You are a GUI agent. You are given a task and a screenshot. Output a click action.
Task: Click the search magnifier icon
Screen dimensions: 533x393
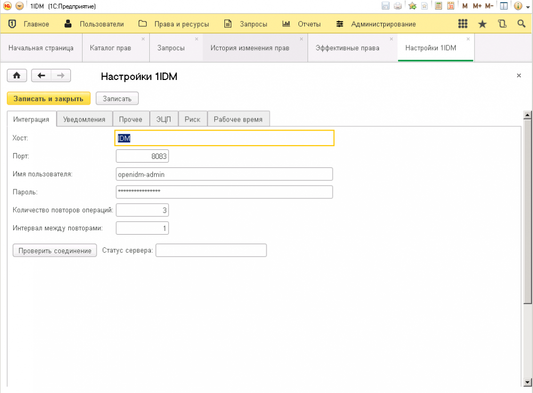[521, 24]
